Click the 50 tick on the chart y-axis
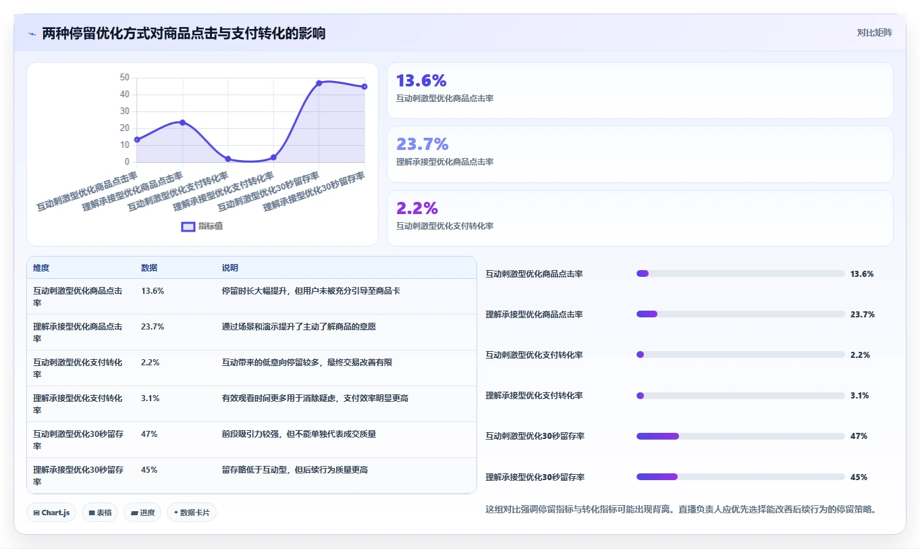920x549 pixels. (x=124, y=78)
